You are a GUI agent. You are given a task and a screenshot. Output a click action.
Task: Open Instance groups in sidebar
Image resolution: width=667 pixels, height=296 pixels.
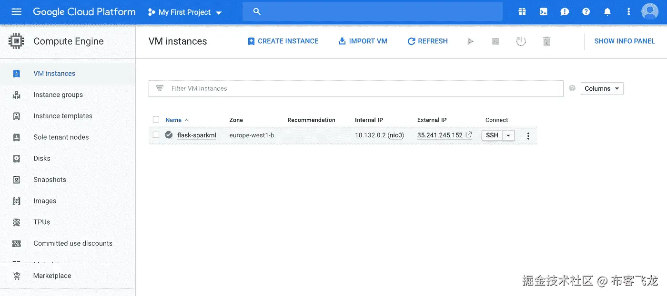(68, 95)
